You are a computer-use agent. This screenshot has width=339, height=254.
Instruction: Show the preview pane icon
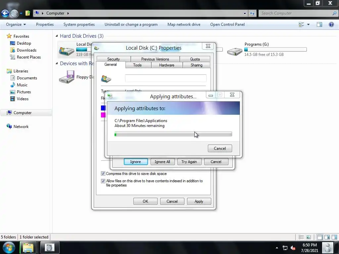click(319, 24)
